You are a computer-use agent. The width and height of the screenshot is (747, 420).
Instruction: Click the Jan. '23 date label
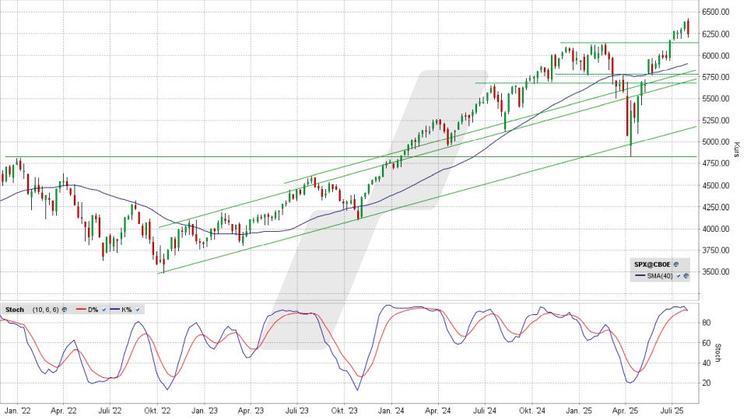pyautogui.click(x=205, y=411)
